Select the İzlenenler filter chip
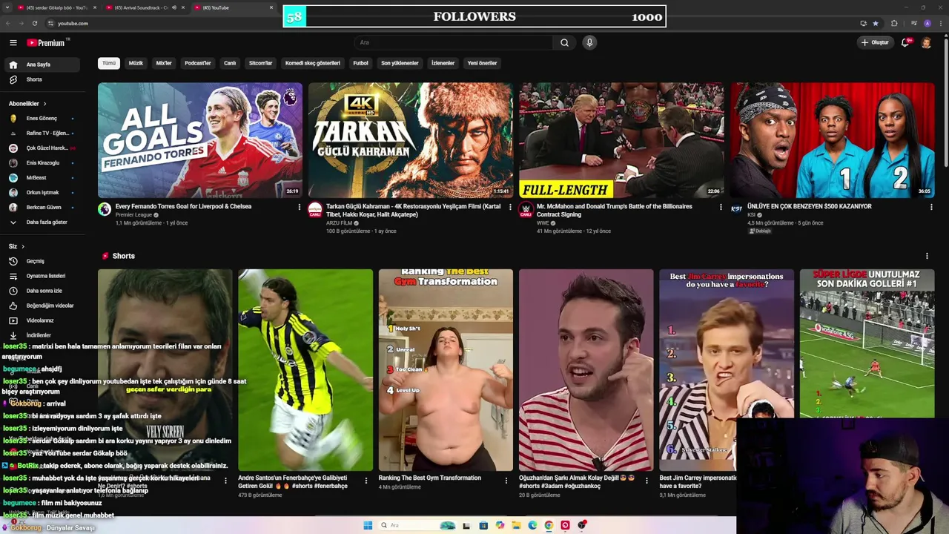The height and width of the screenshot is (534, 949). [x=443, y=63]
